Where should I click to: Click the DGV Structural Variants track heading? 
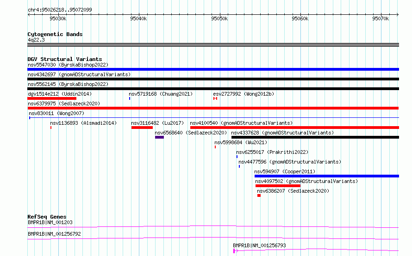(x=65, y=59)
